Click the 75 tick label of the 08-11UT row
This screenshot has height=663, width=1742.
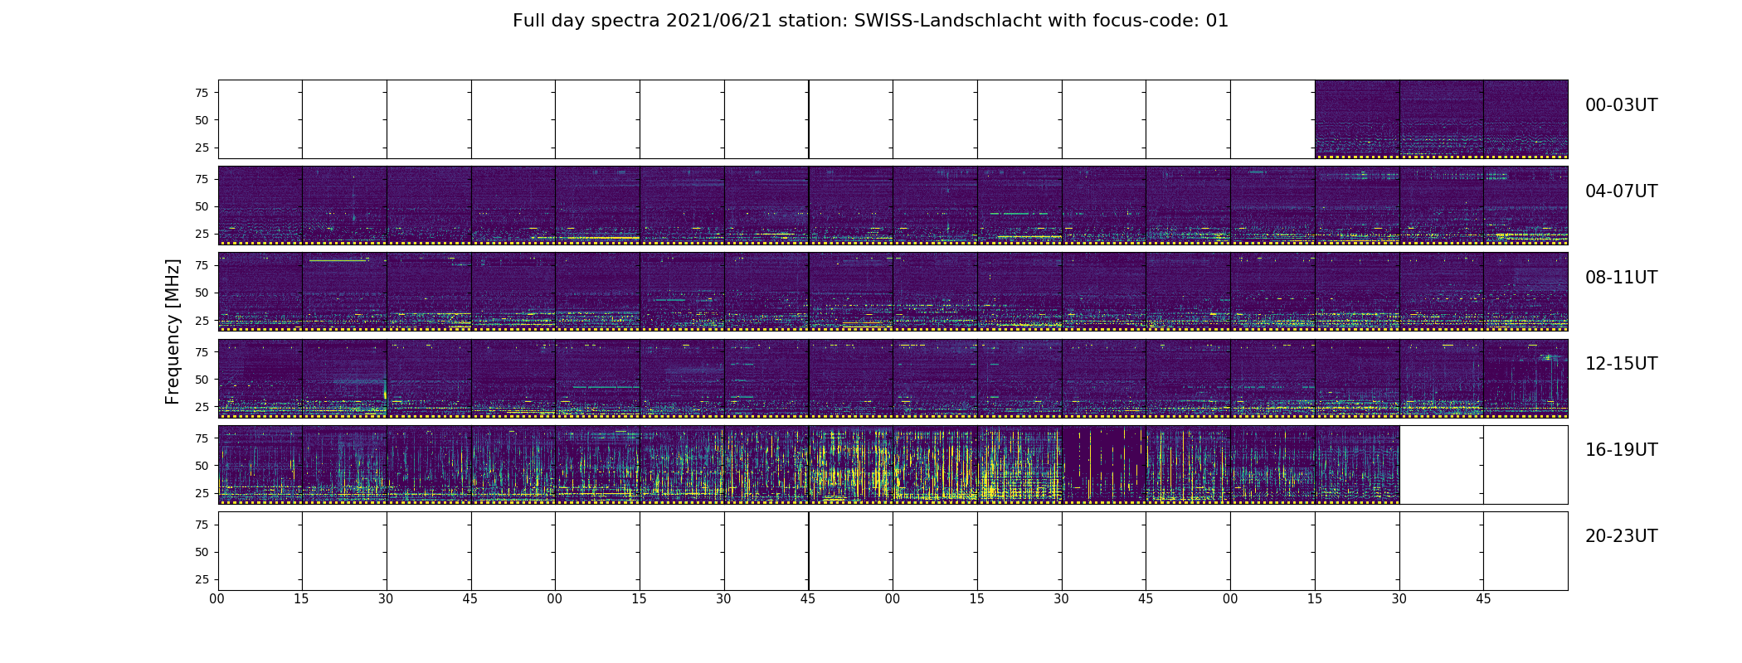point(202,265)
